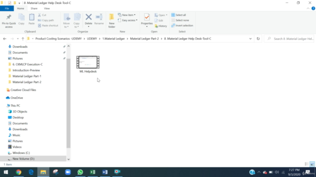This screenshot has width=316, height=177.
Task: Switch to the Home ribbon tab
Action: pyautogui.click(x=21, y=8)
